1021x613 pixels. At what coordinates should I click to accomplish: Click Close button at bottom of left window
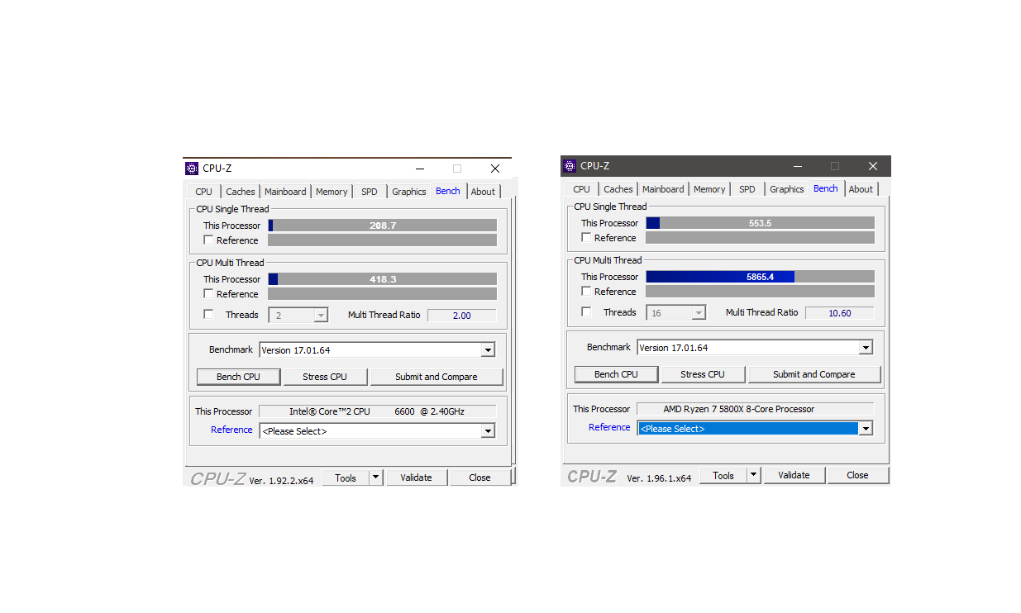[479, 478]
